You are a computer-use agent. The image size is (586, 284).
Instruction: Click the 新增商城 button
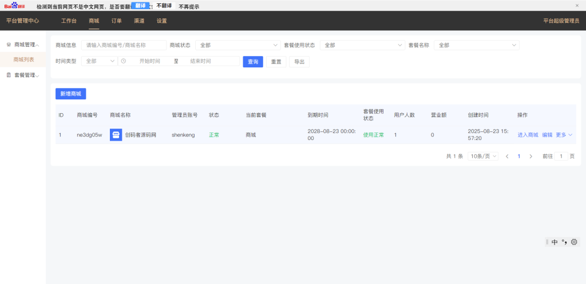[x=70, y=94]
